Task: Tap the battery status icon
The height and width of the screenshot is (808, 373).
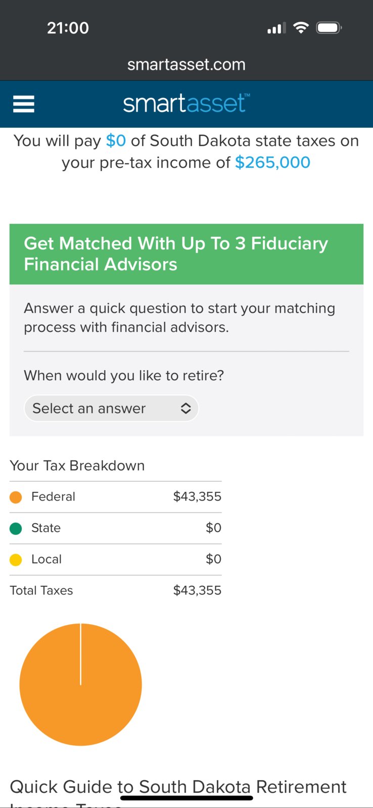Action: (x=329, y=28)
